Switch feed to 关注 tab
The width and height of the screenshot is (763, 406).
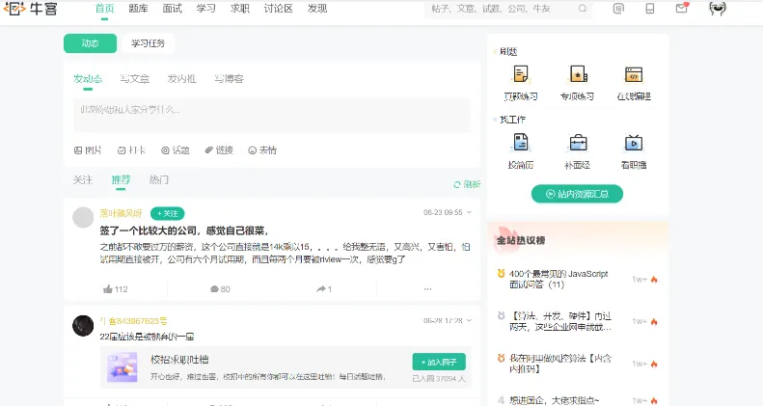83,180
